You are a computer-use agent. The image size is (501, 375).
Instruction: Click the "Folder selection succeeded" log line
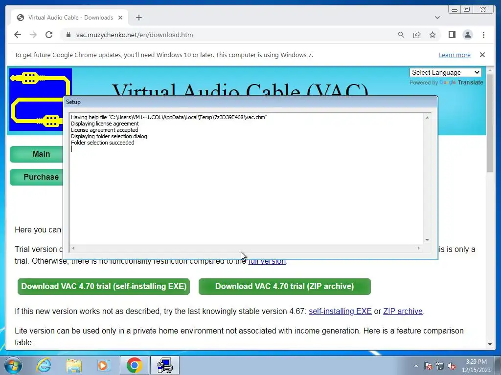click(x=103, y=143)
